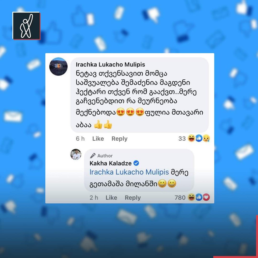Click the commenter name Irachka Lukacho Mulipis
The width and height of the screenshot is (258, 258).
[x=110, y=64]
